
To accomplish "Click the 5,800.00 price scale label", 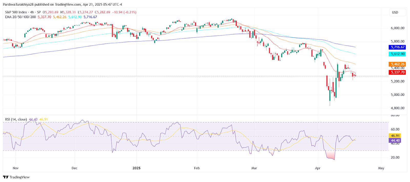I will pos(397,41).
